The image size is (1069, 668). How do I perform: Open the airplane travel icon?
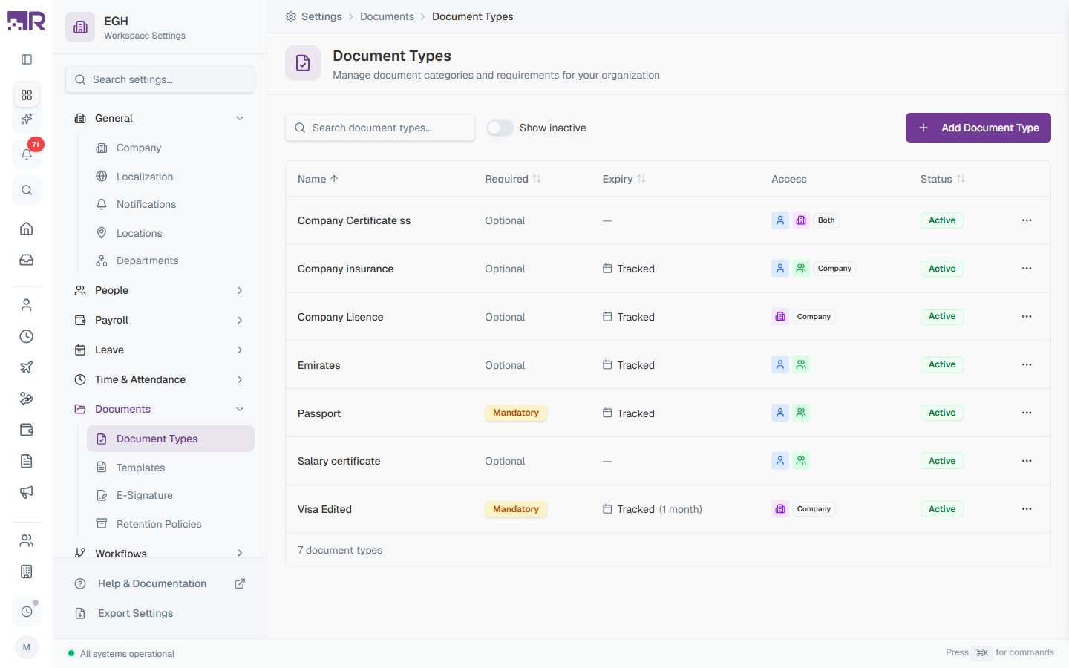click(27, 367)
